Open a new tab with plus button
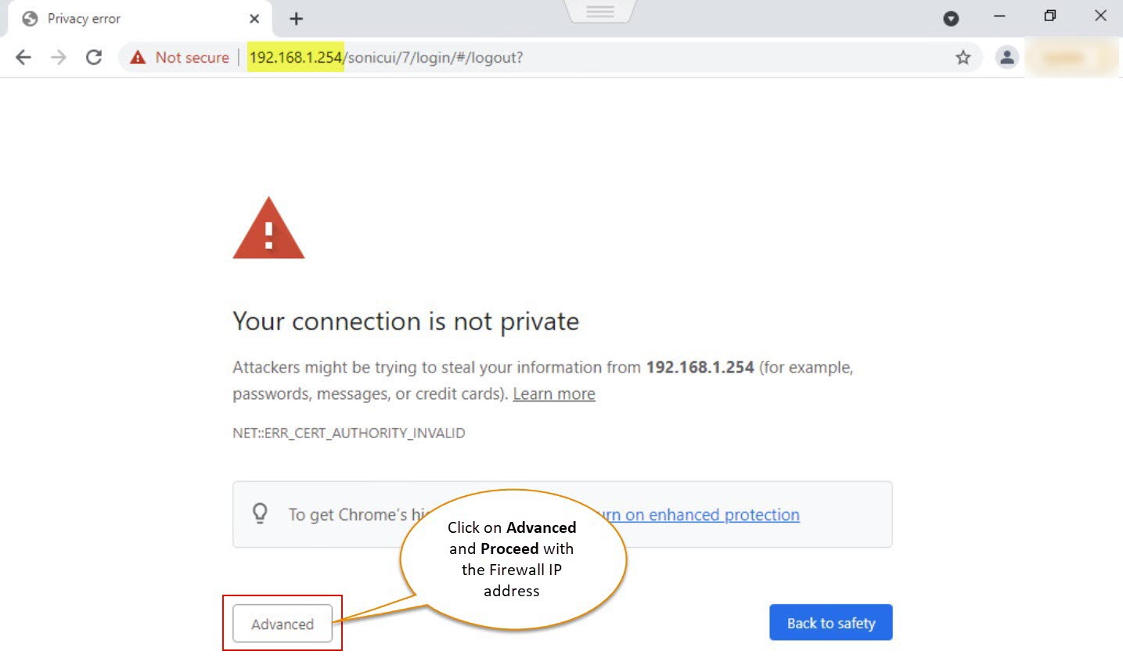 click(x=296, y=19)
